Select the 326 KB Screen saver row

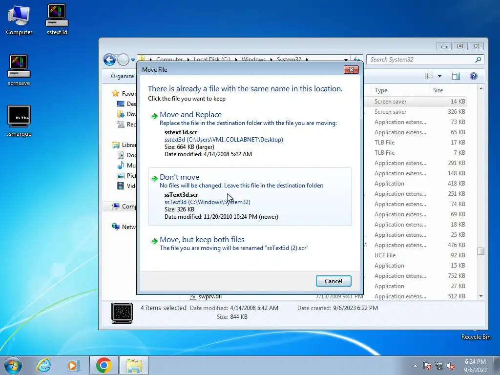coord(415,112)
